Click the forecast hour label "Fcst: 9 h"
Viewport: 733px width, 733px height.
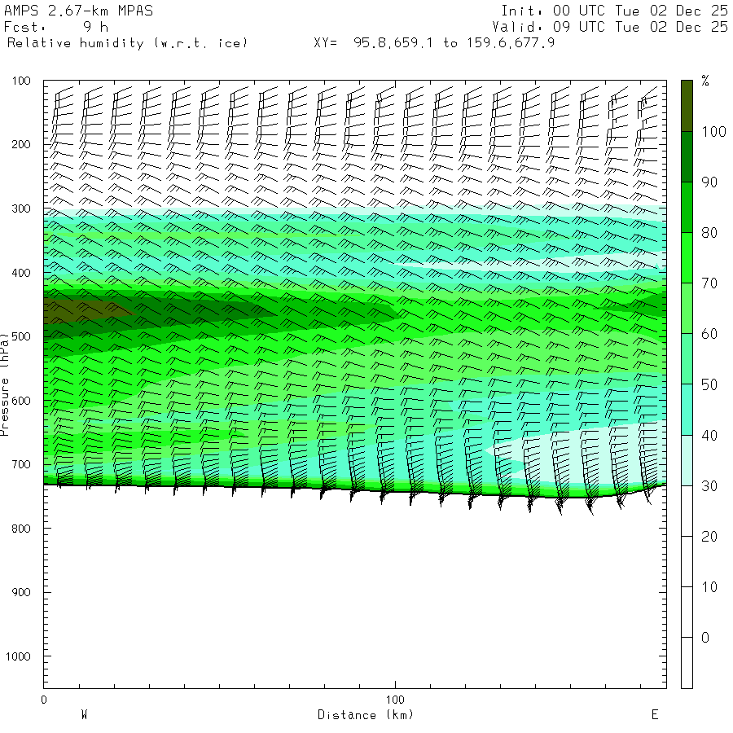point(56,27)
